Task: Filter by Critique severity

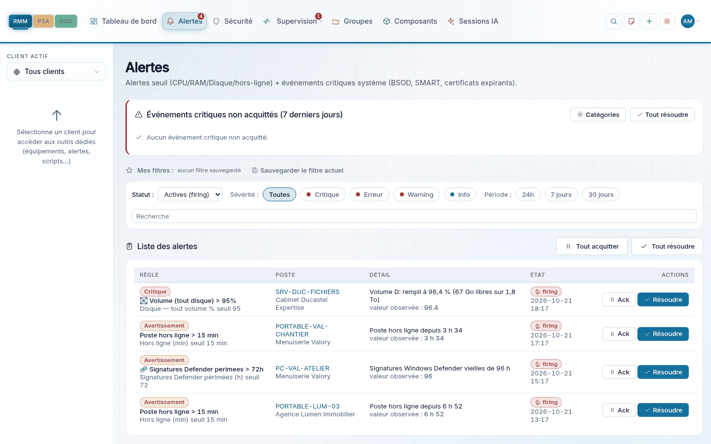Action: [x=323, y=194]
